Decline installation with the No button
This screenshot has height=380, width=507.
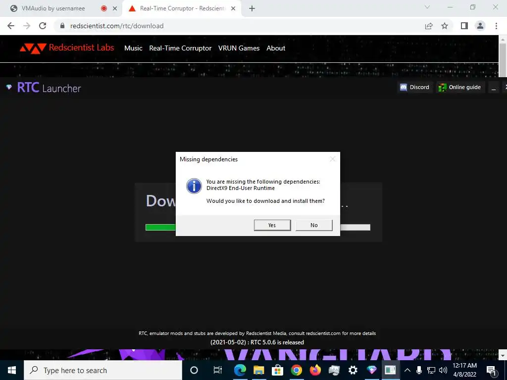314,225
